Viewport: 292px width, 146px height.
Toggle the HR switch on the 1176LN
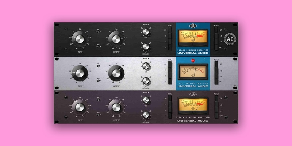(x=98, y=100)
